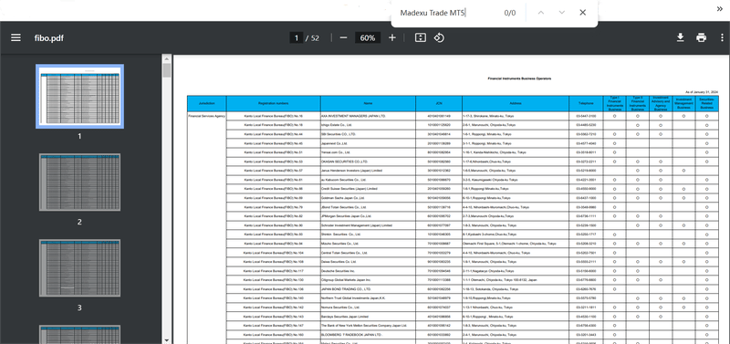Close the find bar
Screen dimensions: 730x344
click(x=582, y=13)
